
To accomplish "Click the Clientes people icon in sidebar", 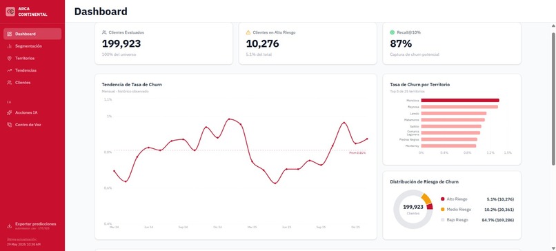I will coord(10,82).
